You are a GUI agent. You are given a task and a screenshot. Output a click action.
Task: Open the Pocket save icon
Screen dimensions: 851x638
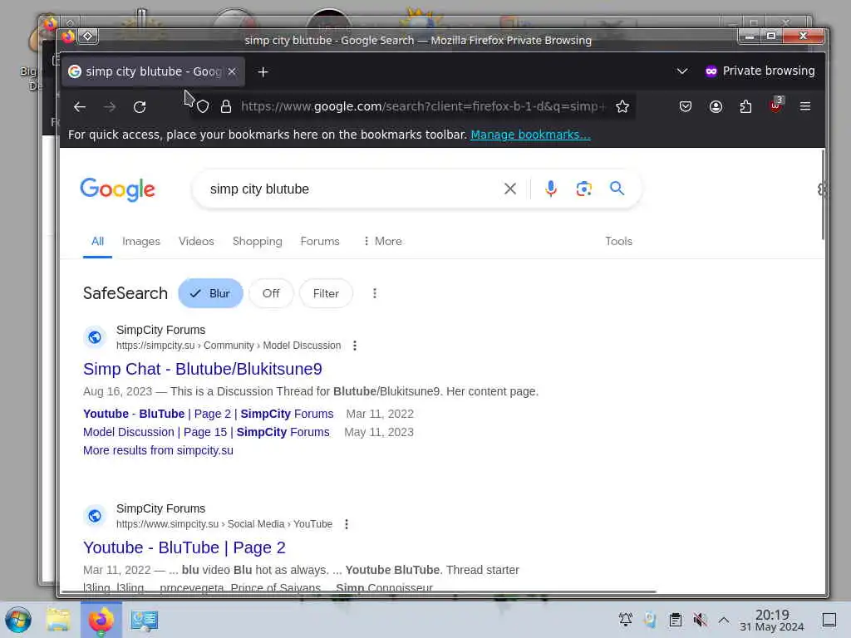click(x=686, y=107)
